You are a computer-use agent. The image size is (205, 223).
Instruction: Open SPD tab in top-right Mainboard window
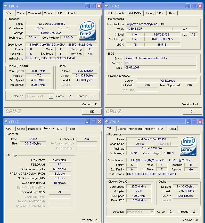click(x=160, y=13)
